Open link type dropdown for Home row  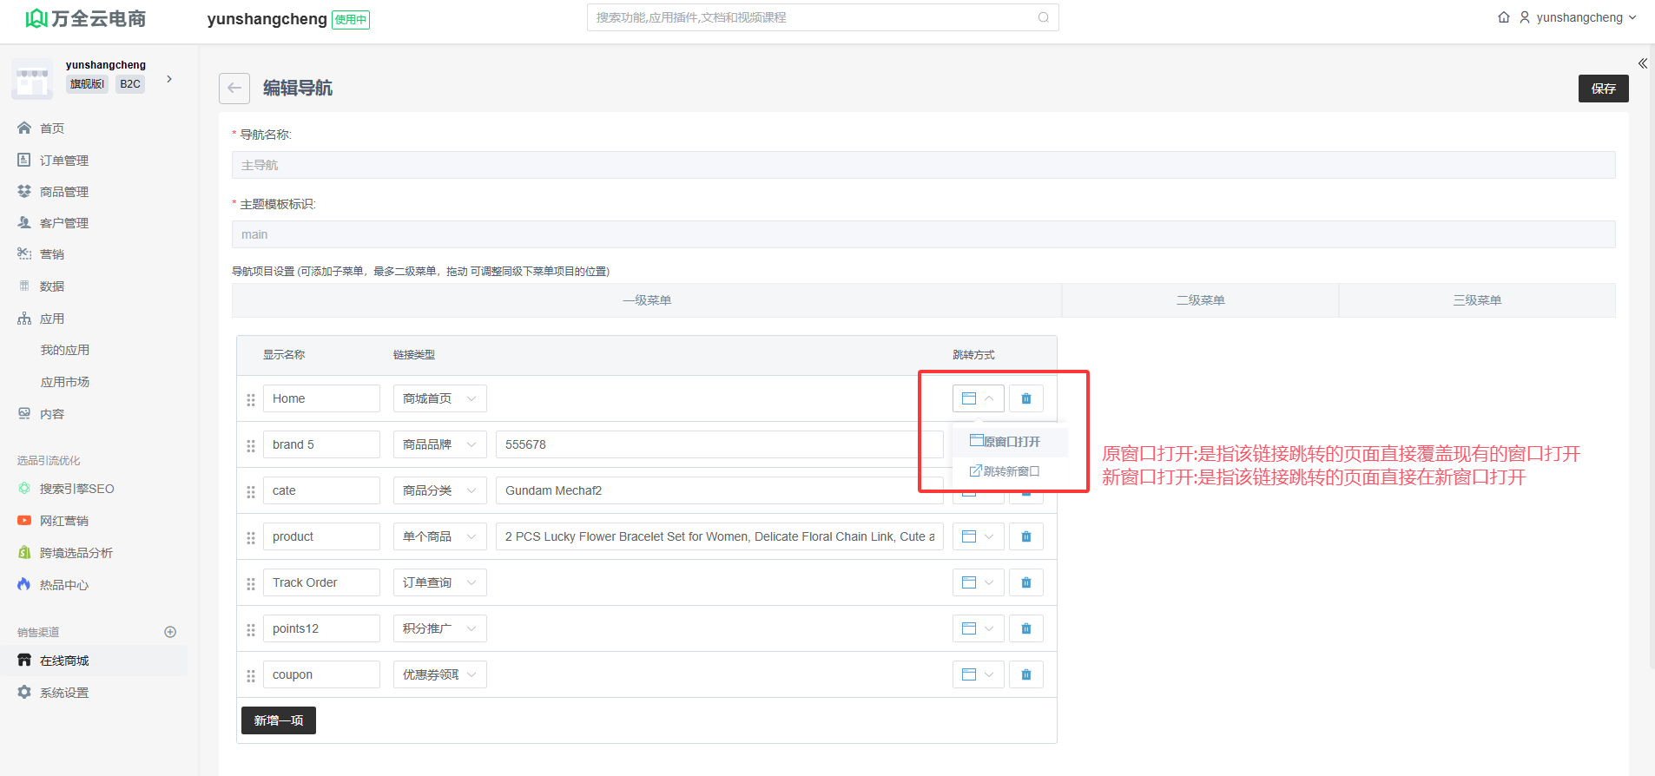pos(439,398)
